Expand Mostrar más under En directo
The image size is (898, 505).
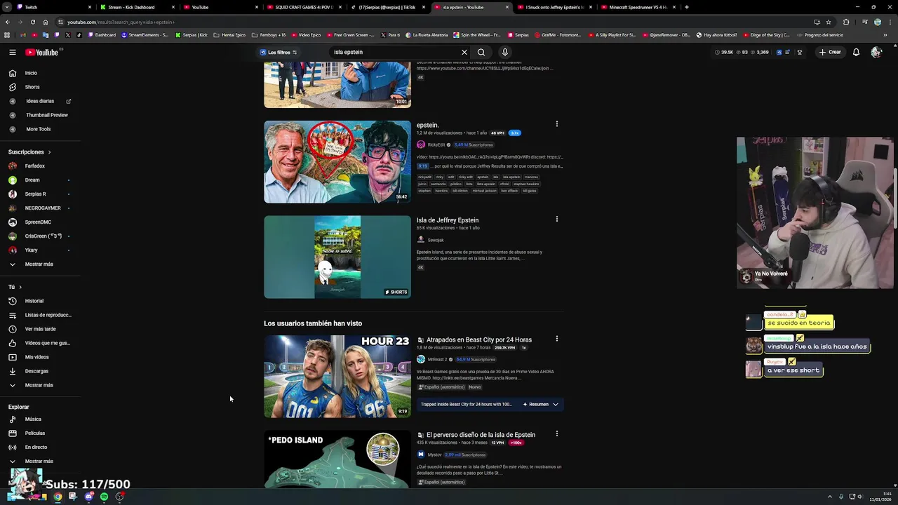pos(39,462)
